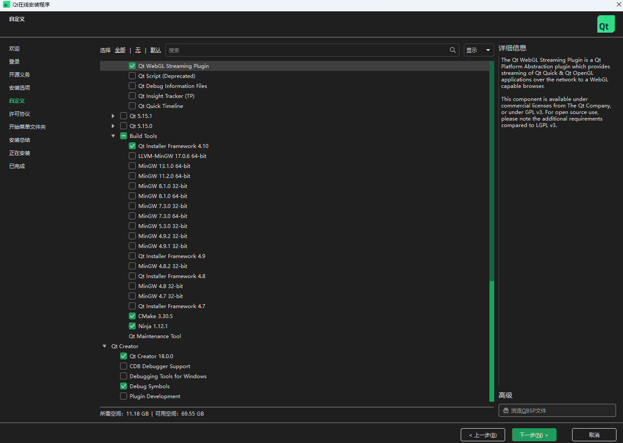Click the 上一步(B) back button
The height and width of the screenshot is (443, 623).
[483, 435]
